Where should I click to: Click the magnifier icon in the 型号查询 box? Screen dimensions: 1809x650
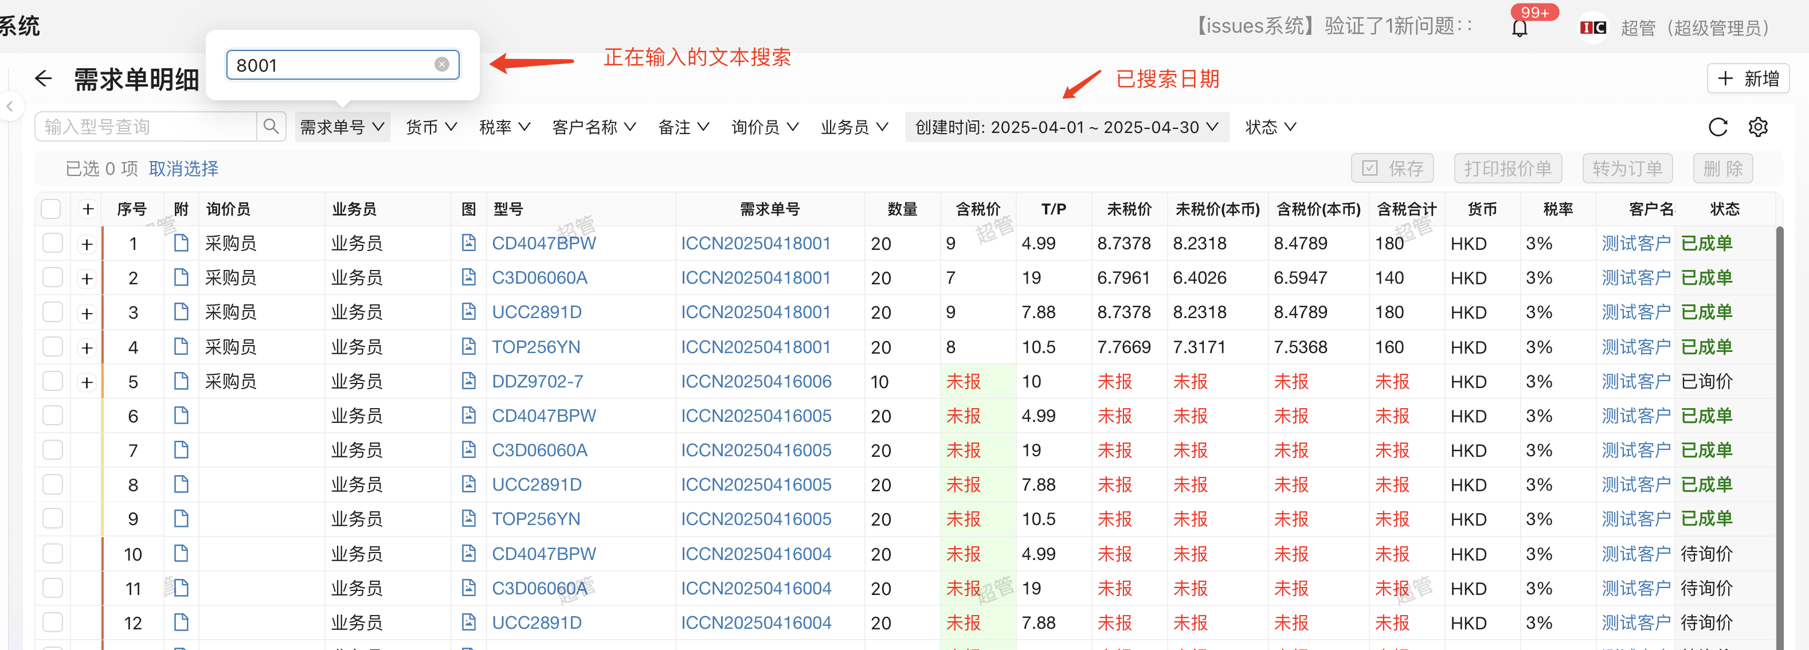coord(272,126)
